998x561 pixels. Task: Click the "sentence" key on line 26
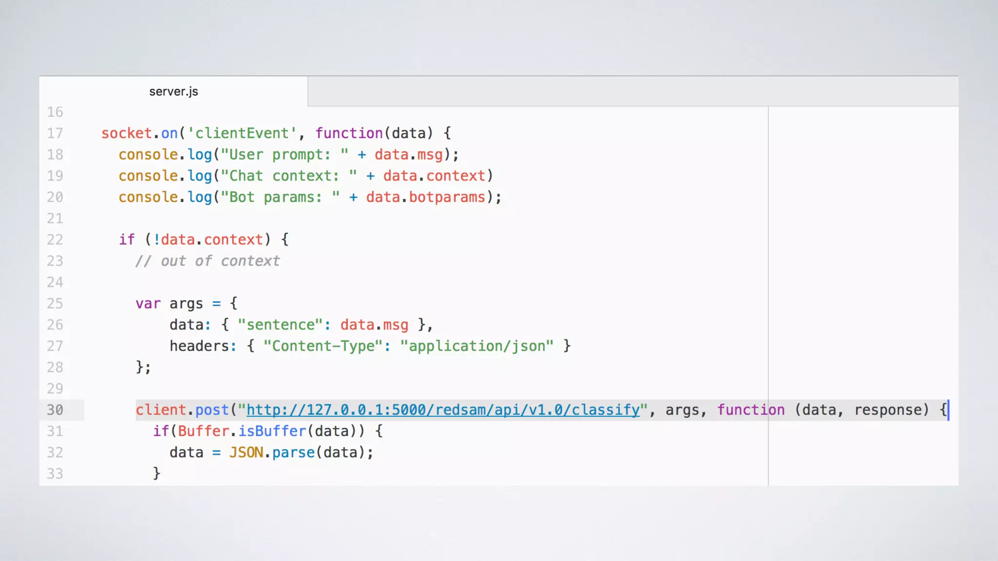pos(280,325)
